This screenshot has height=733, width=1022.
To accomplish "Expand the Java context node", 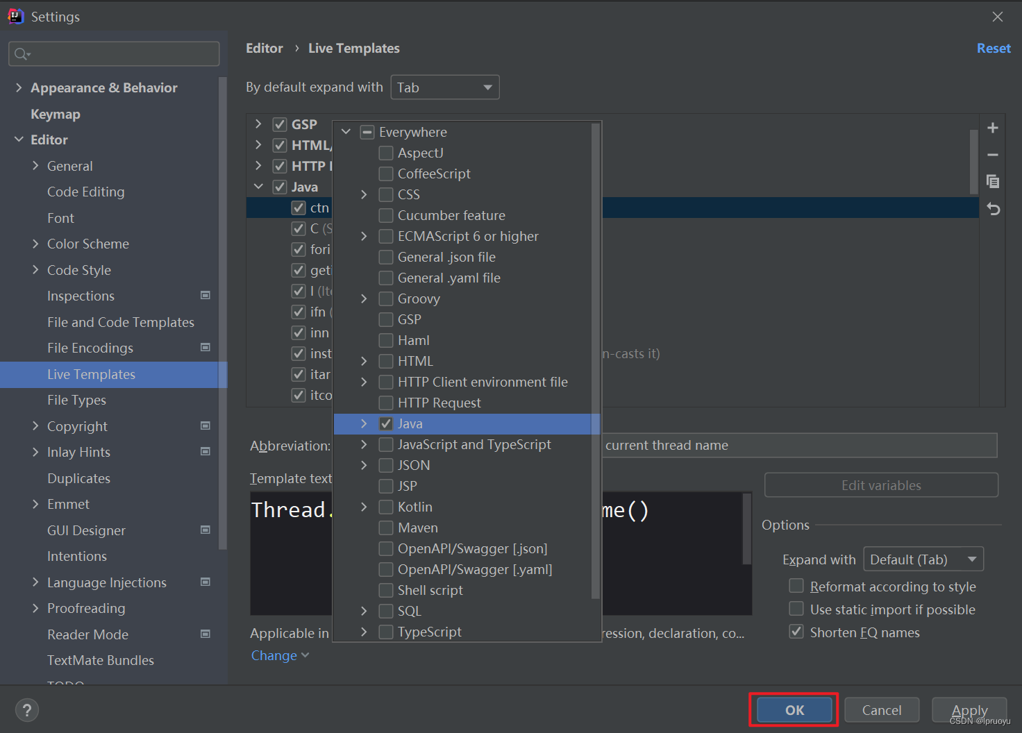I will point(364,423).
